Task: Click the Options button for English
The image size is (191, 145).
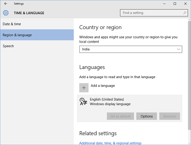Action: click(147, 116)
